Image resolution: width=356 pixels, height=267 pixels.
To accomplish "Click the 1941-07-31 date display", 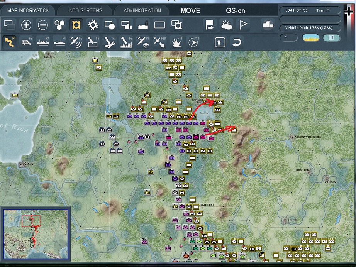I will (296, 10).
